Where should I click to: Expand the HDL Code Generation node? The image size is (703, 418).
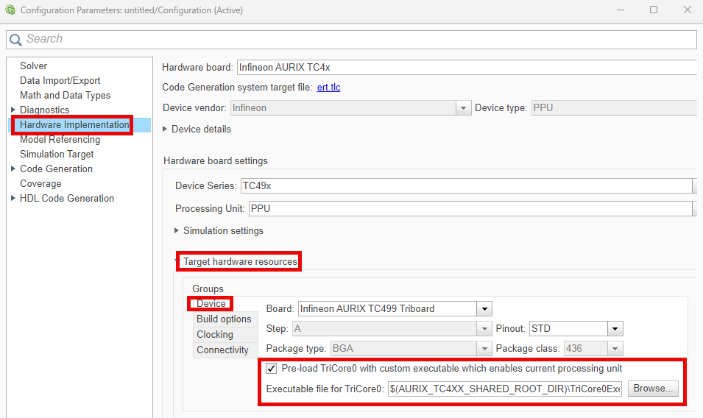tap(13, 198)
